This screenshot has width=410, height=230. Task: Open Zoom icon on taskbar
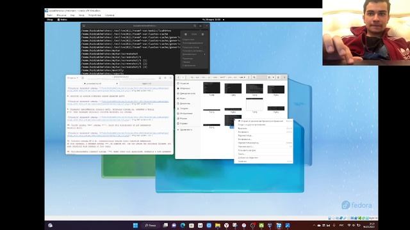209,226
